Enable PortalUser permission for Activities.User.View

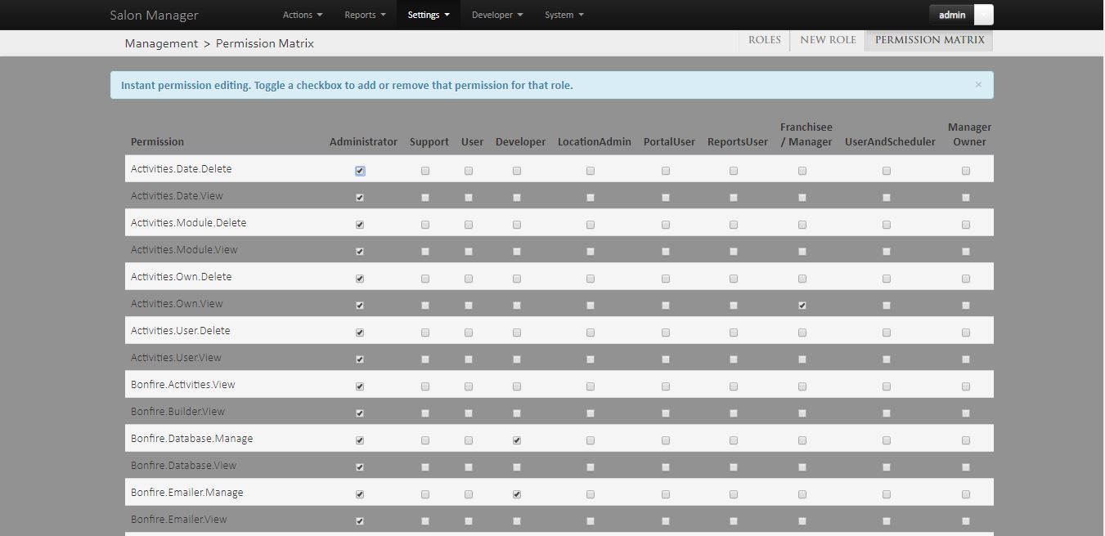pos(665,359)
